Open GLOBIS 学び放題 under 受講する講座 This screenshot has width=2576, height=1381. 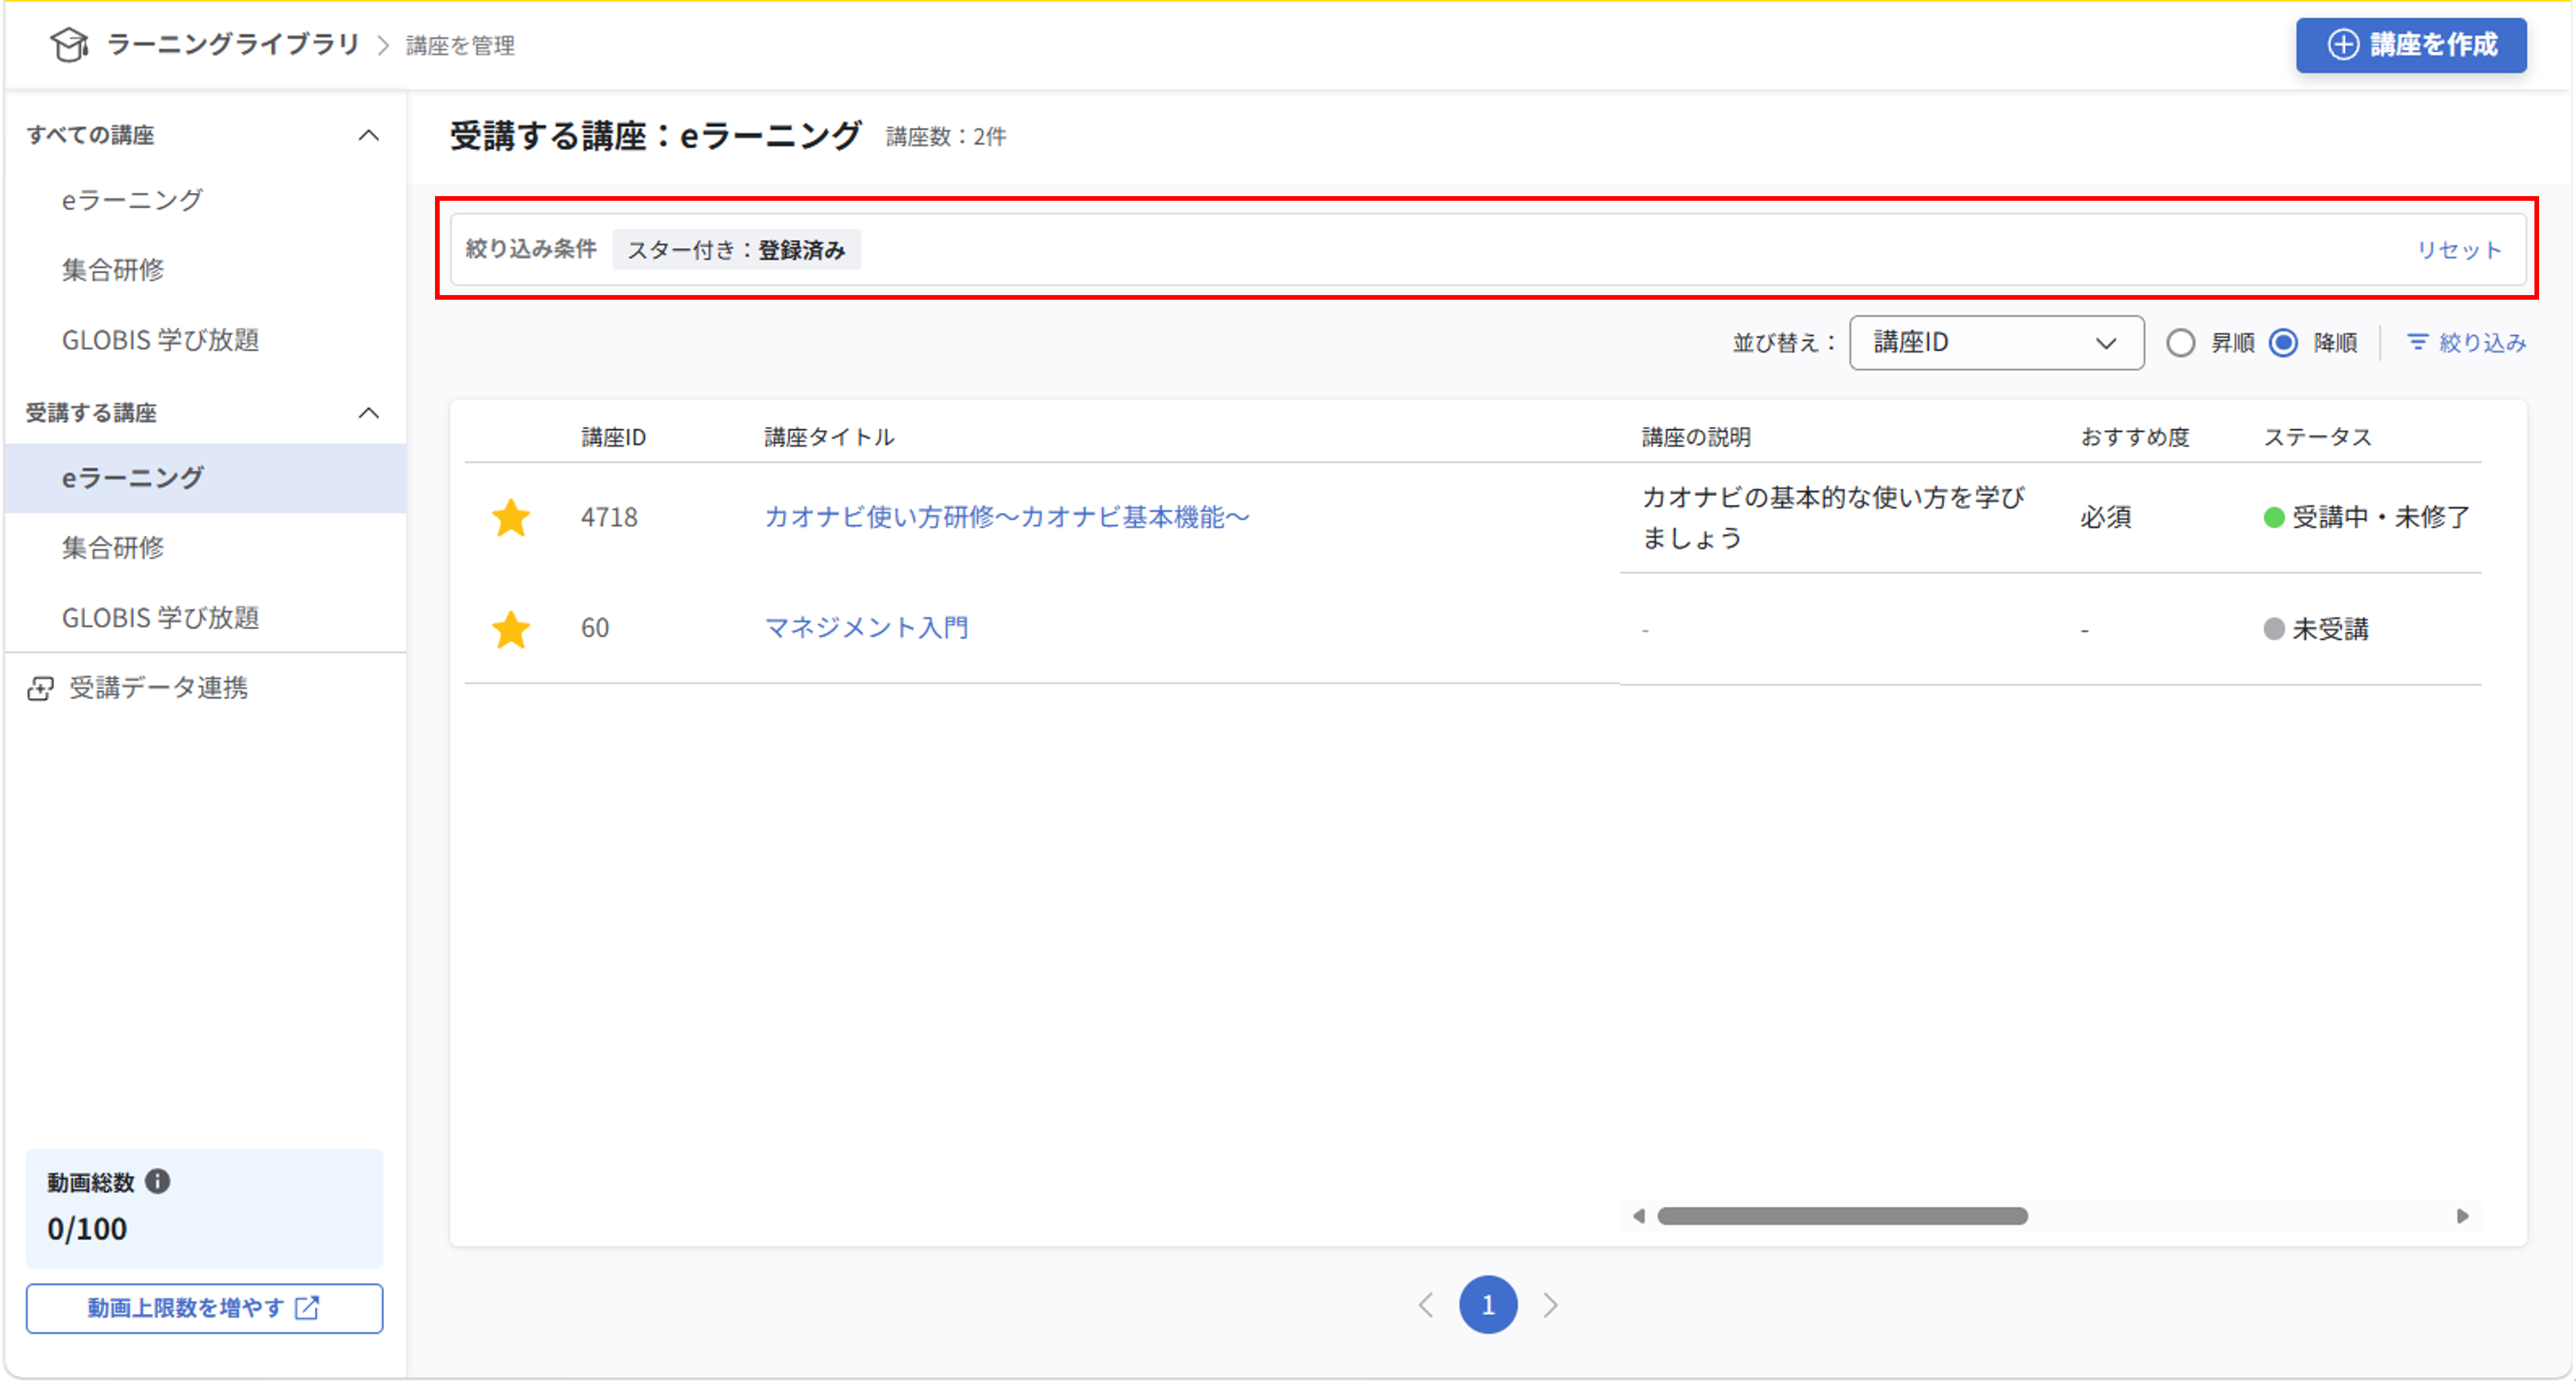click(160, 618)
